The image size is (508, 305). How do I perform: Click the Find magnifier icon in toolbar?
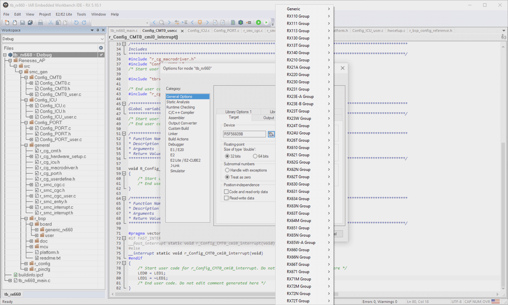[x=161, y=22]
